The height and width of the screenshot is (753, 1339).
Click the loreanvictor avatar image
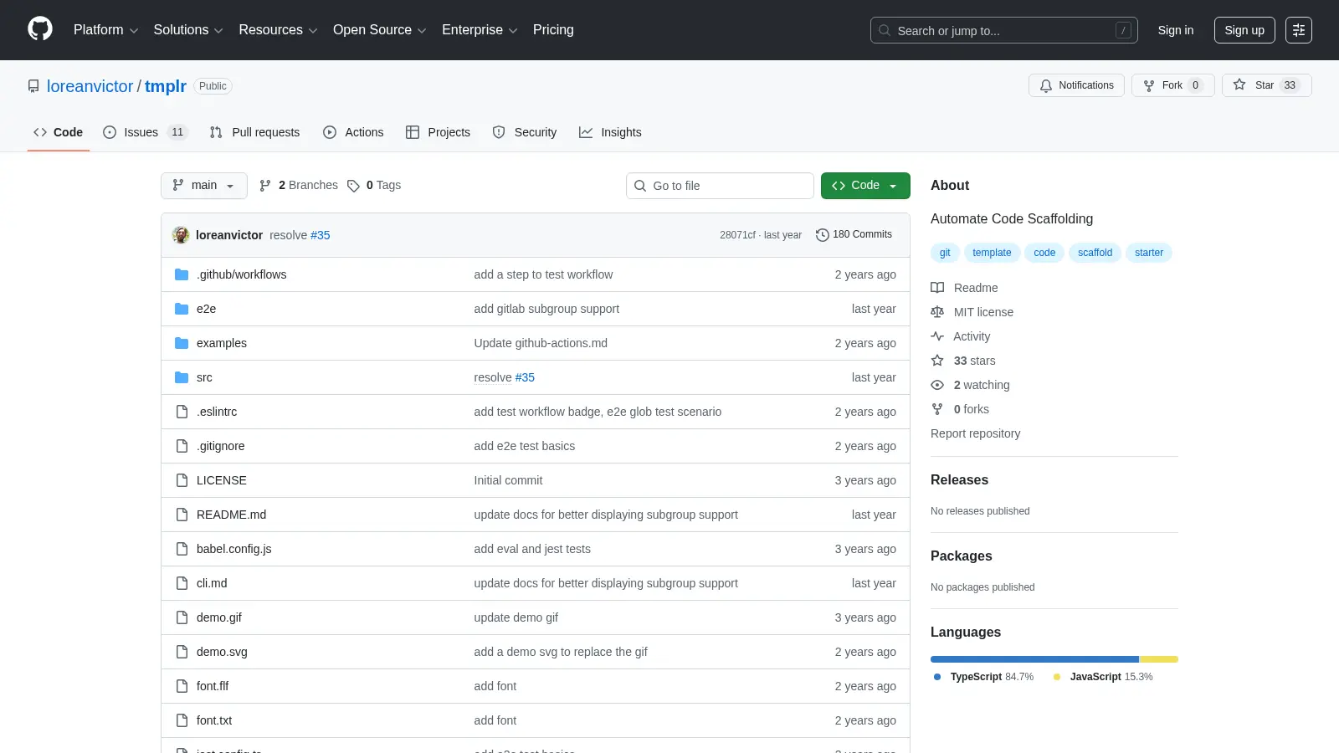pos(181,235)
